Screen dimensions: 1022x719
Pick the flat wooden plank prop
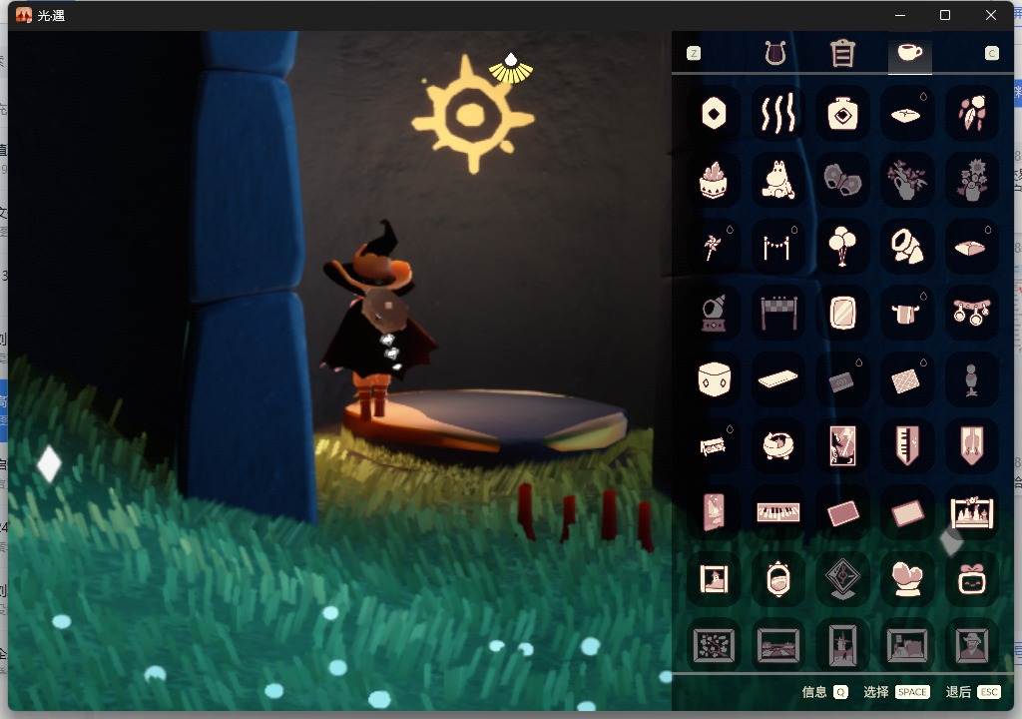[777, 379]
